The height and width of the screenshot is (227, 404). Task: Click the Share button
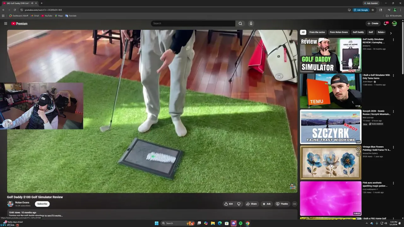(x=251, y=204)
